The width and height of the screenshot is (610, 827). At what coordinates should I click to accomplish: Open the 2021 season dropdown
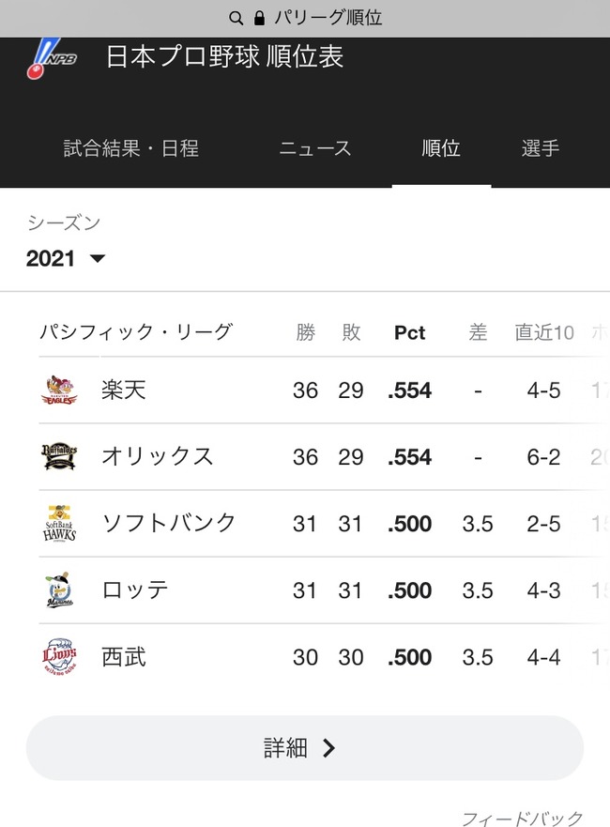66,258
